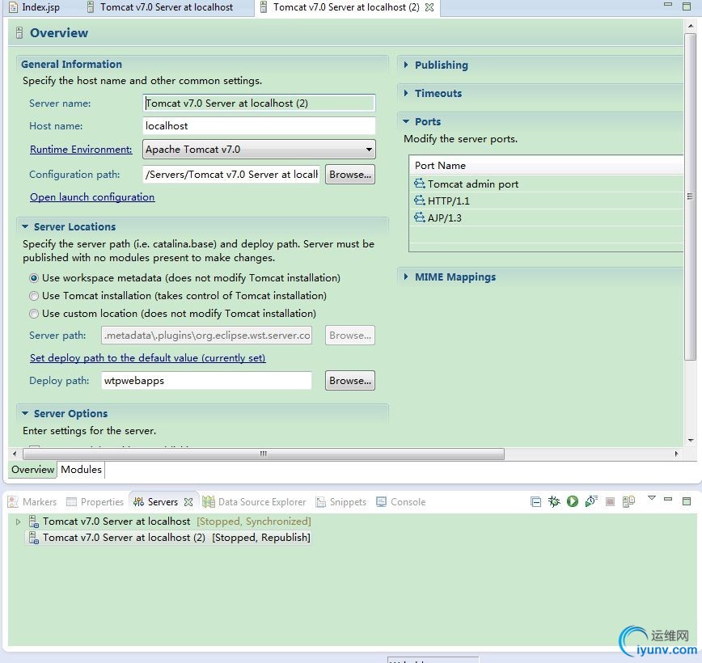
Task: Click the Properties view icon
Action: [x=71, y=502]
